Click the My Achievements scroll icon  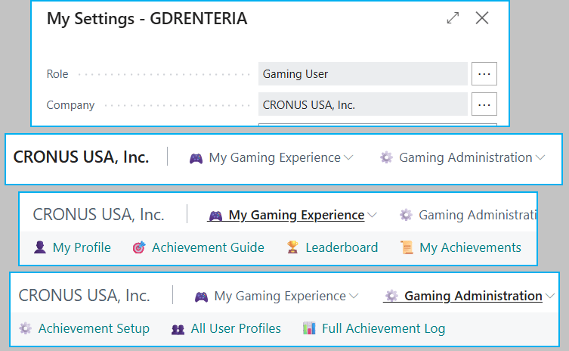click(407, 247)
